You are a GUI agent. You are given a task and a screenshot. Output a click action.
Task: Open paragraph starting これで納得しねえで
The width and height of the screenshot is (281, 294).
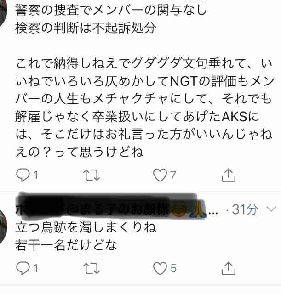coord(144,107)
